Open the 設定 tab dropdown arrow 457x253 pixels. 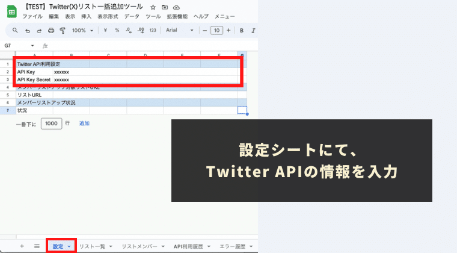click(x=69, y=246)
